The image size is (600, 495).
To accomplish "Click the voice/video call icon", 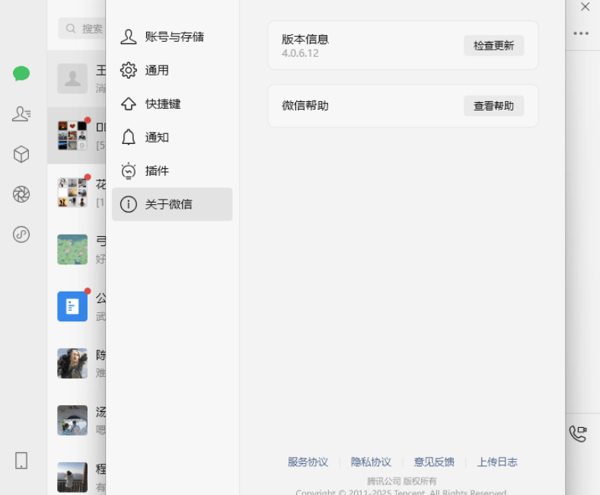I will [x=578, y=434].
